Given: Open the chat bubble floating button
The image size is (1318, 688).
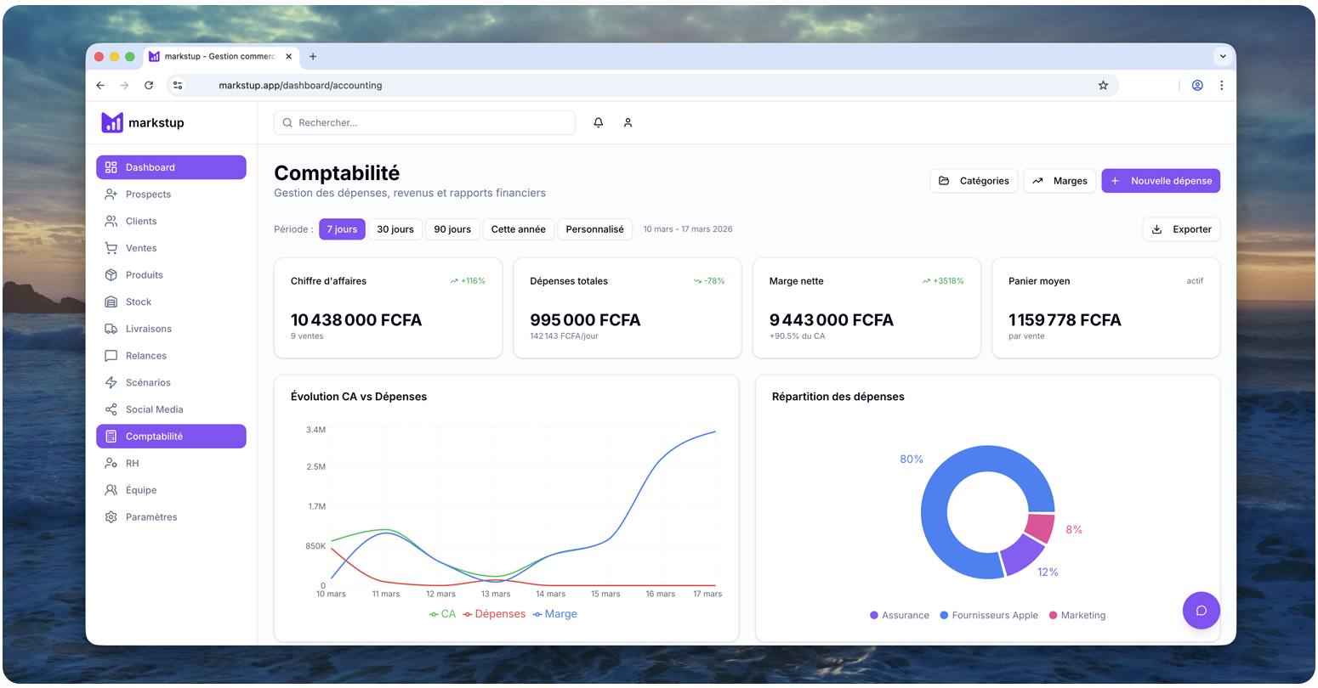Looking at the screenshot, I should [x=1201, y=610].
